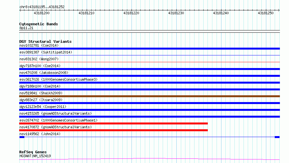Select the HGSNAT|NM_152419 gene label

pyautogui.click(x=35, y=156)
